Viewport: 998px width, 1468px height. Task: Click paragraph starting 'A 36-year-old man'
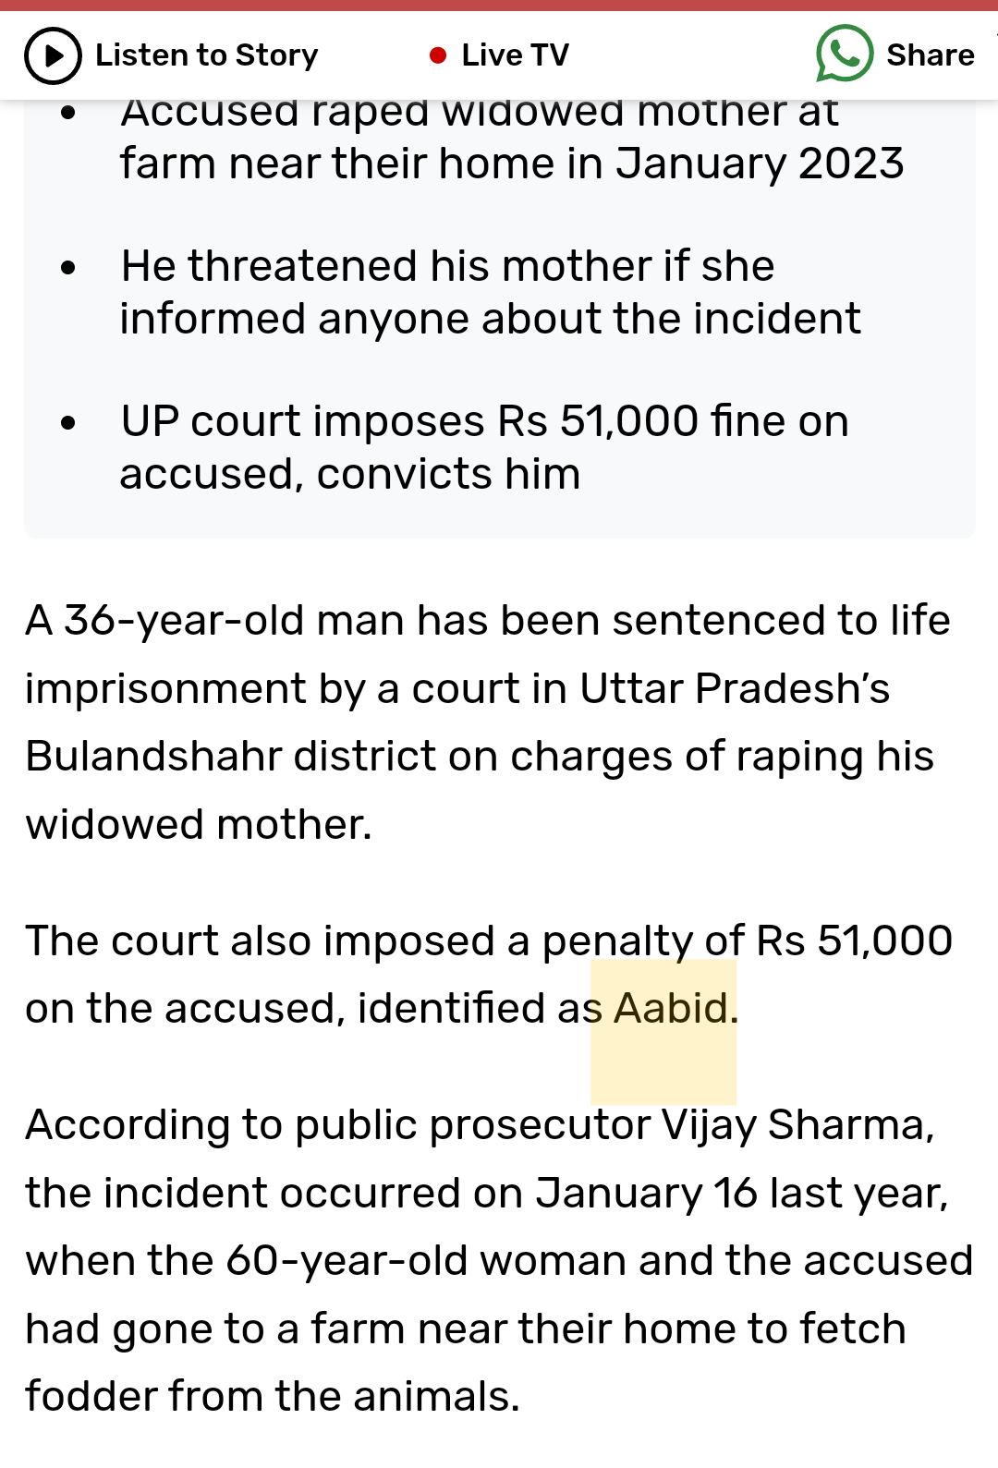tap(488, 722)
